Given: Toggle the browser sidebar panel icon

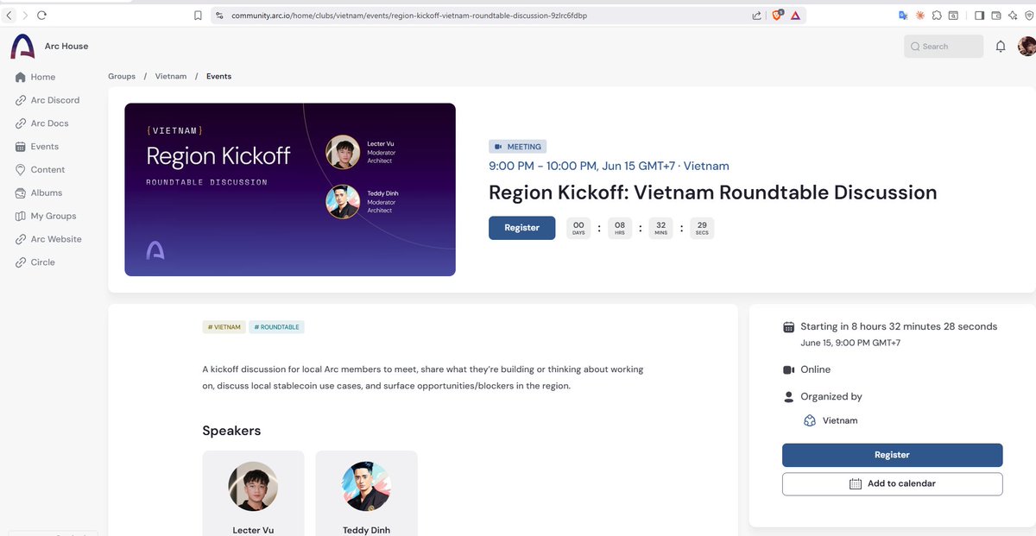Looking at the screenshot, I should pyautogui.click(x=980, y=16).
